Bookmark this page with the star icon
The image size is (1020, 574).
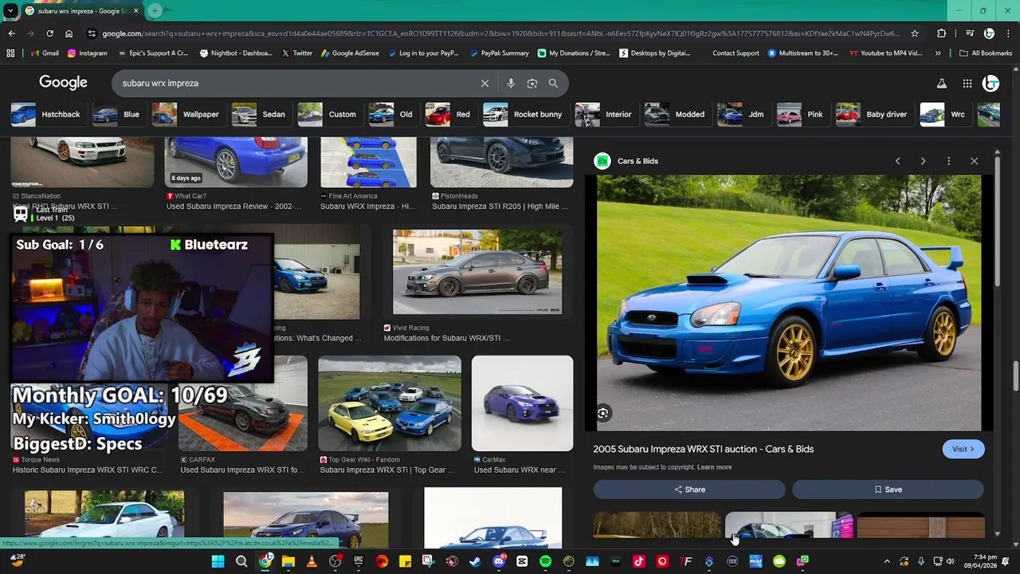915,33
